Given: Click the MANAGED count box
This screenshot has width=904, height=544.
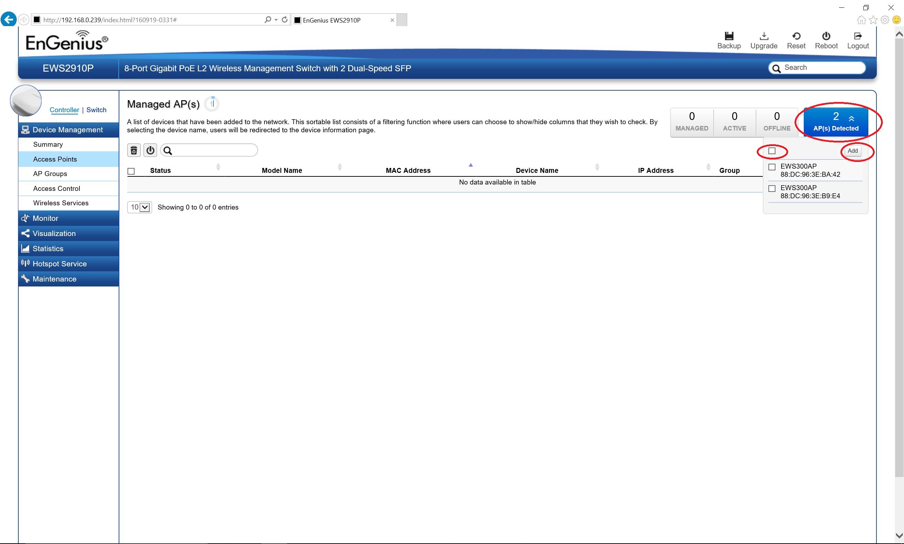Looking at the screenshot, I should click(692, 122).
